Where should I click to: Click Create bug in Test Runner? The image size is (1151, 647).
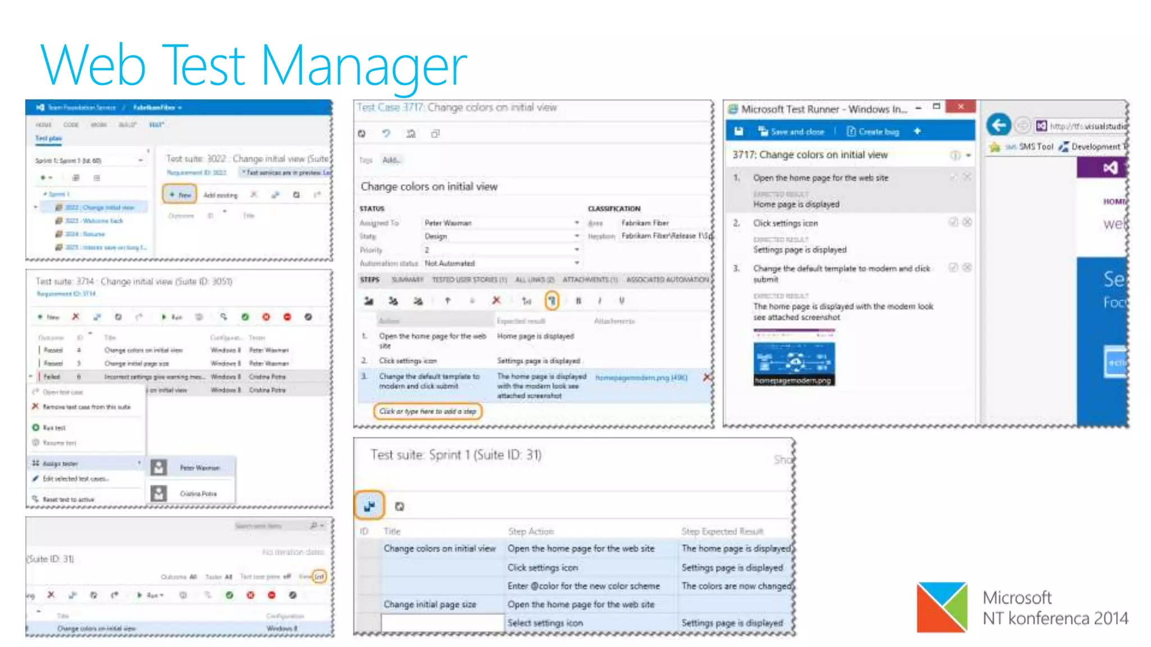click(x=873, y=131)
